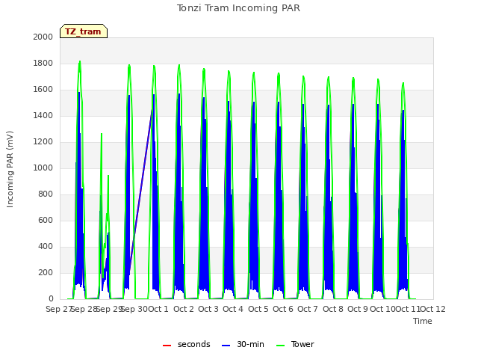This screenshot has height=359, width=478.
Task: Click the chart title Tonzi Tram Incoming PAR
Action: [238, 8]
